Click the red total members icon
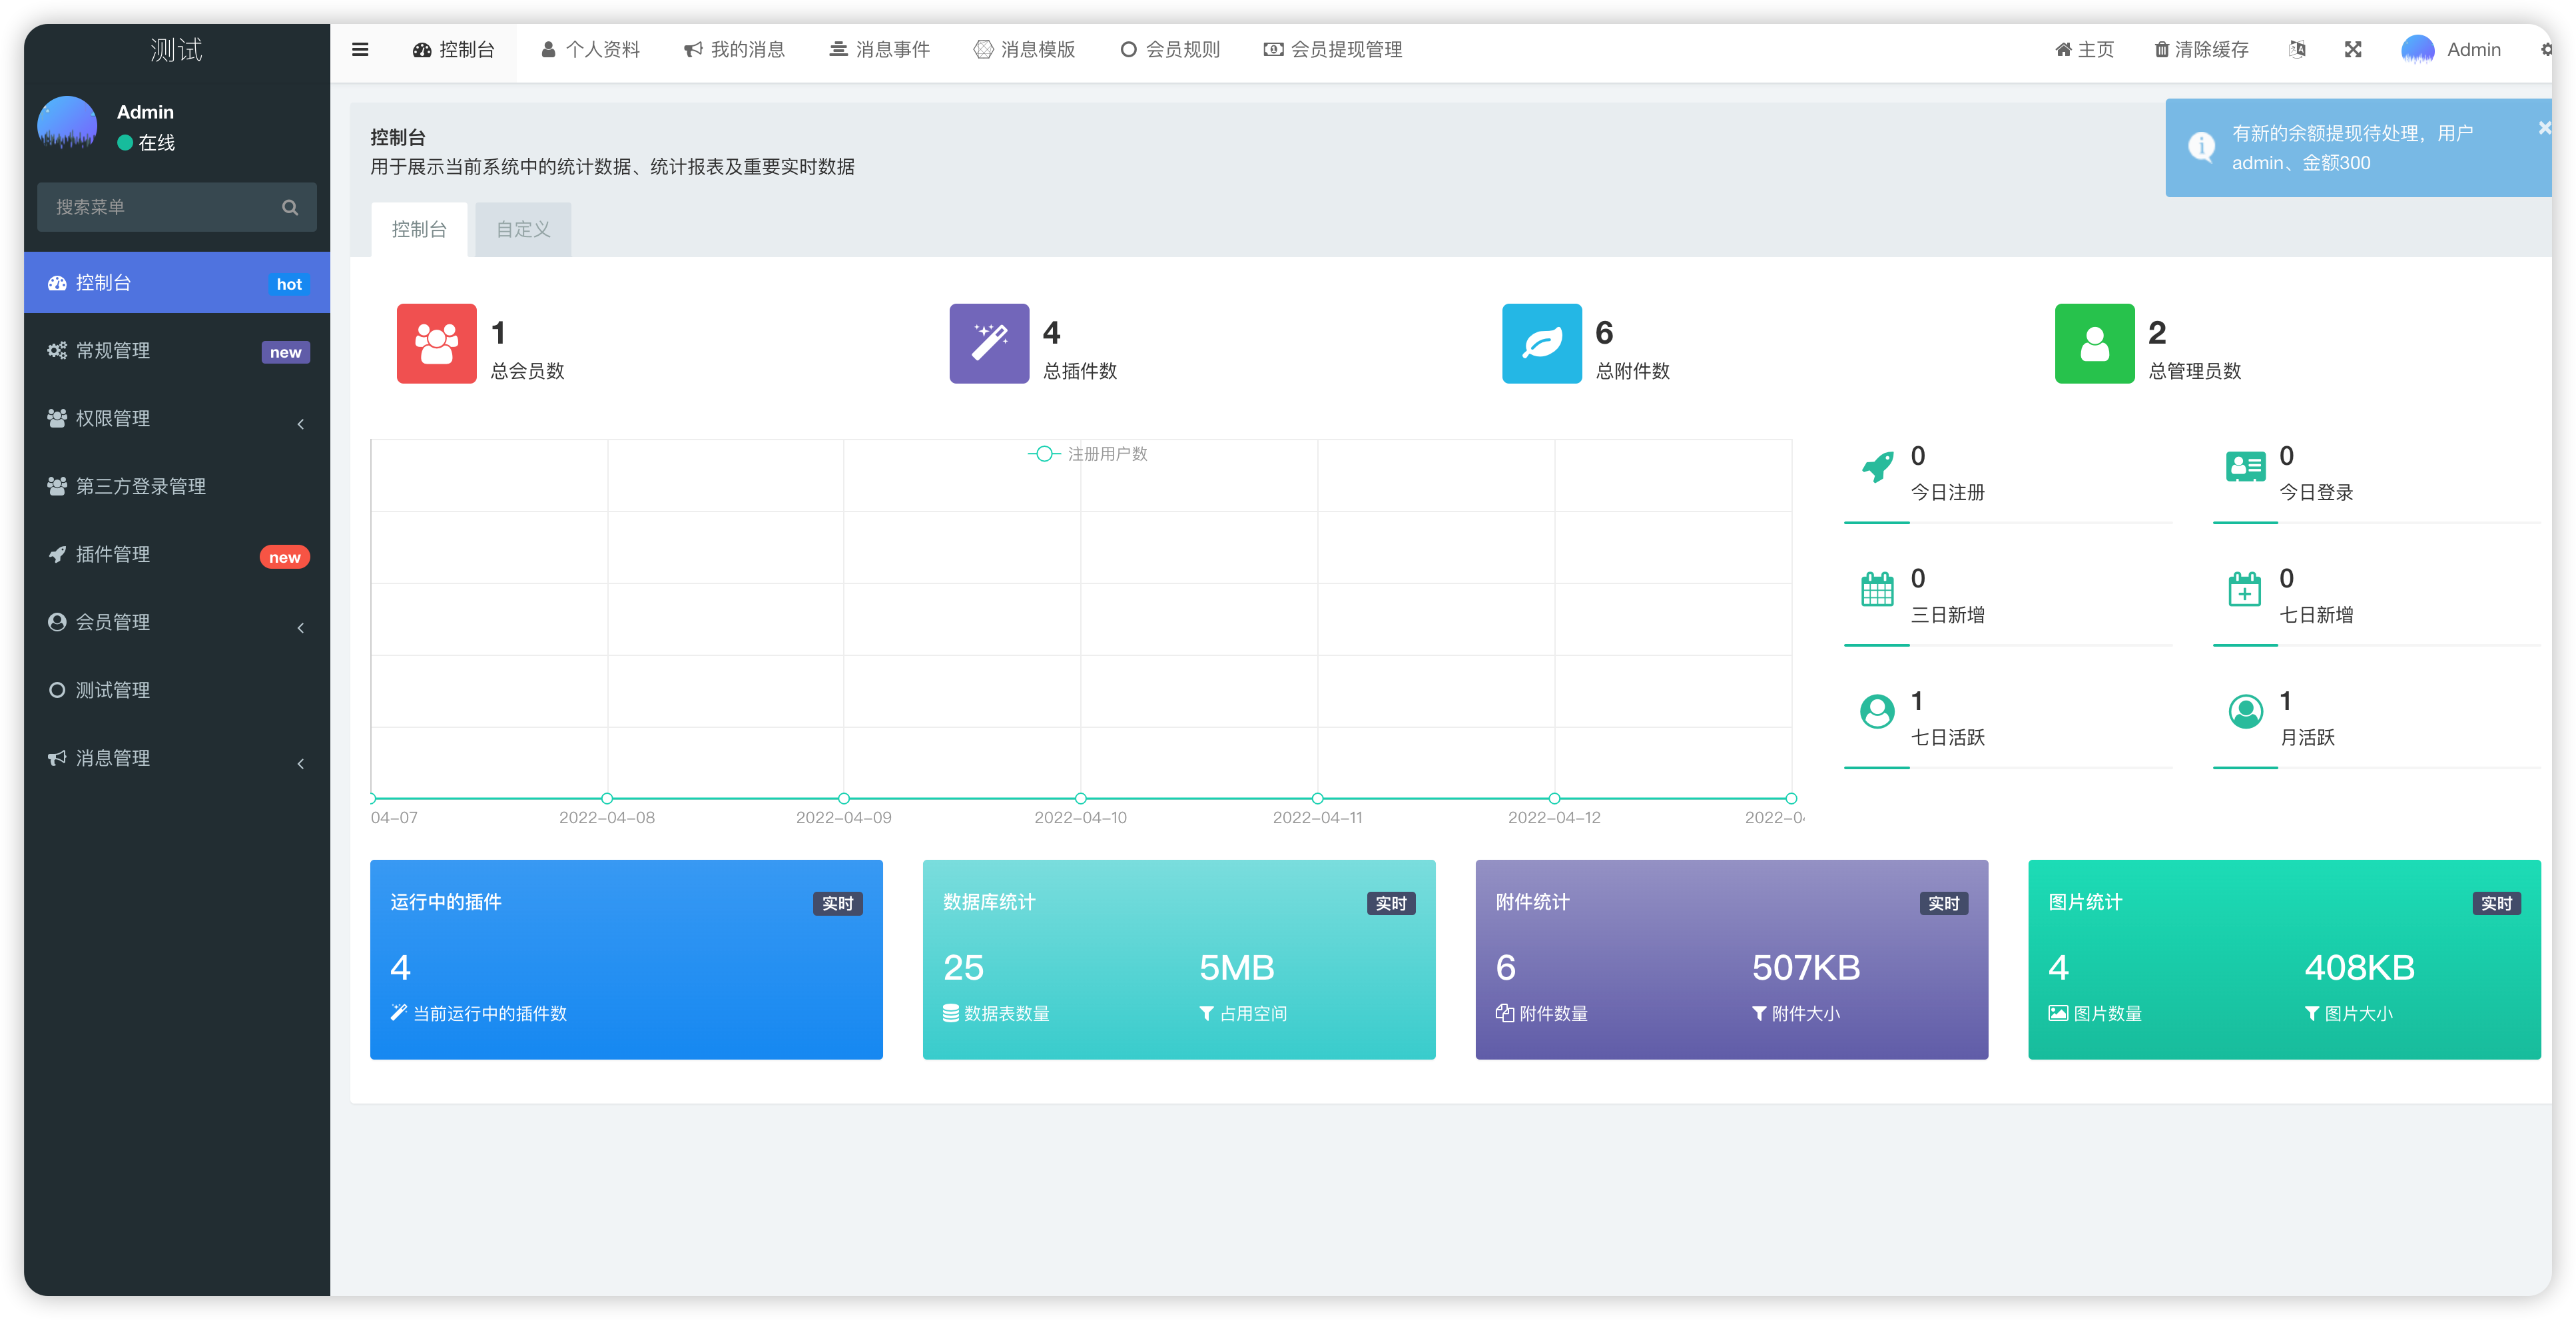 coord(436,343)
